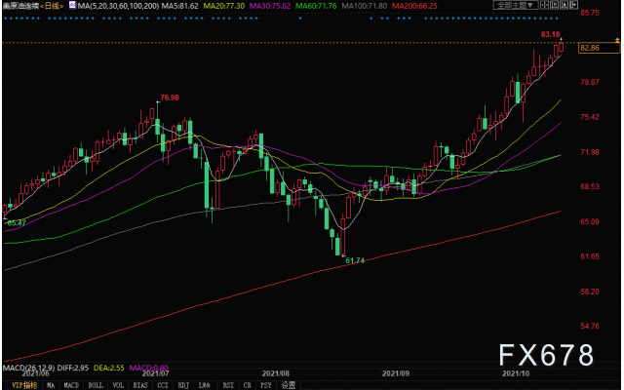Image resolution: width=624 pixels, height=390 pixels.
Task: Click the 2021/08 date axis label
Action: pyautogui.click(x=275, y=373)
